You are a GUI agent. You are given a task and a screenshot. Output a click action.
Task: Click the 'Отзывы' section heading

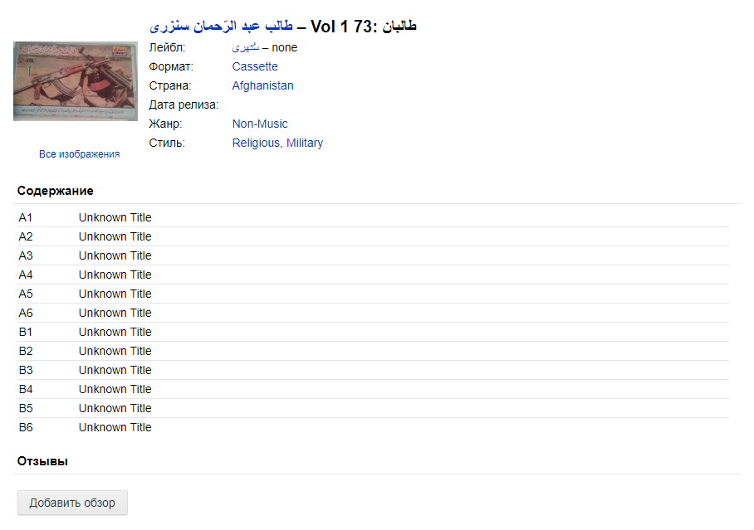click(x=42, y=461)
